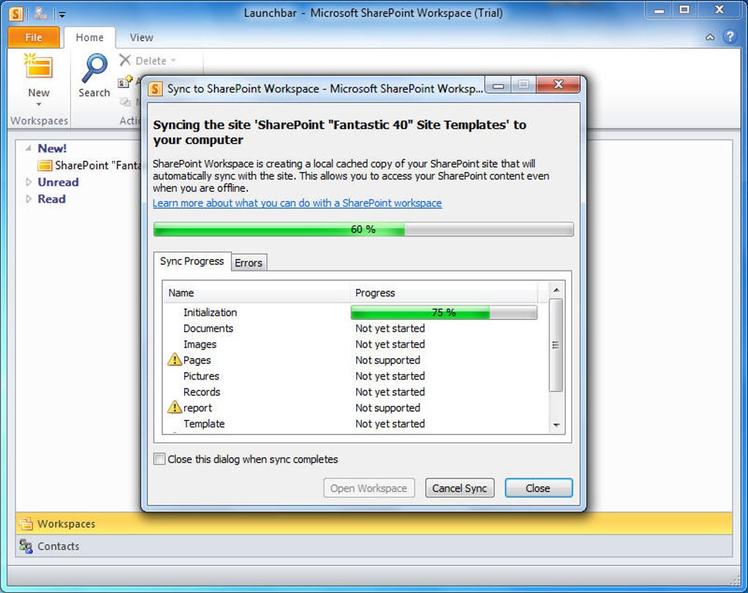Switch to the Home ribbon tab
The image size is (748, 593).
89,37
